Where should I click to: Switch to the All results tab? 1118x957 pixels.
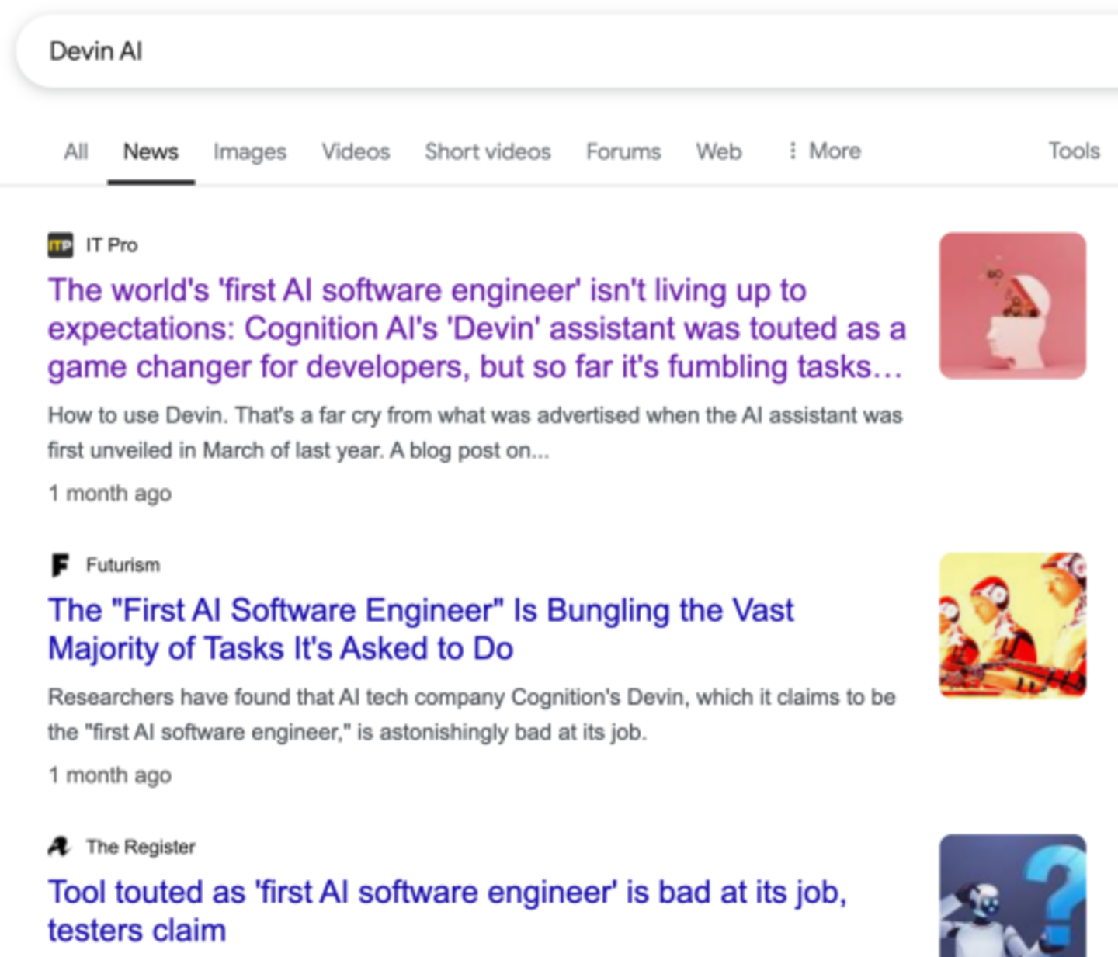pos(75,151)
